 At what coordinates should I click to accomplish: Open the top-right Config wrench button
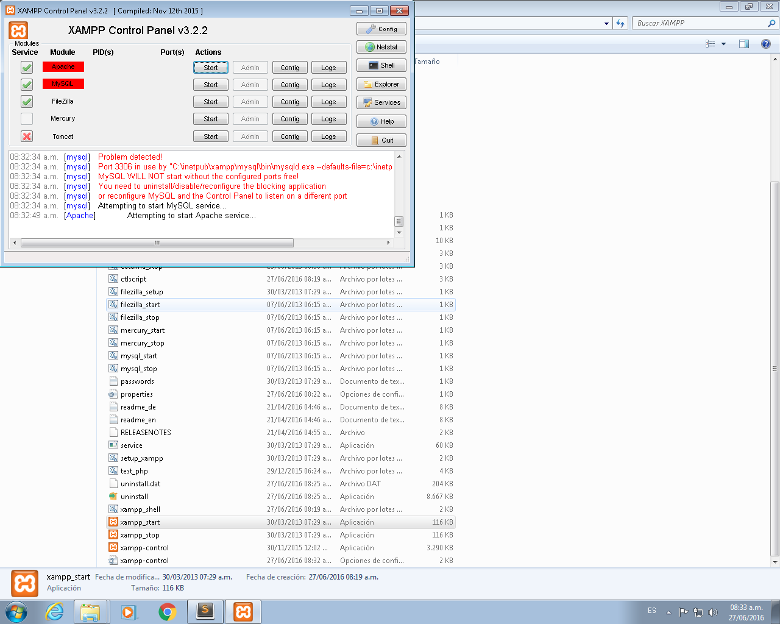coord(381,29)
